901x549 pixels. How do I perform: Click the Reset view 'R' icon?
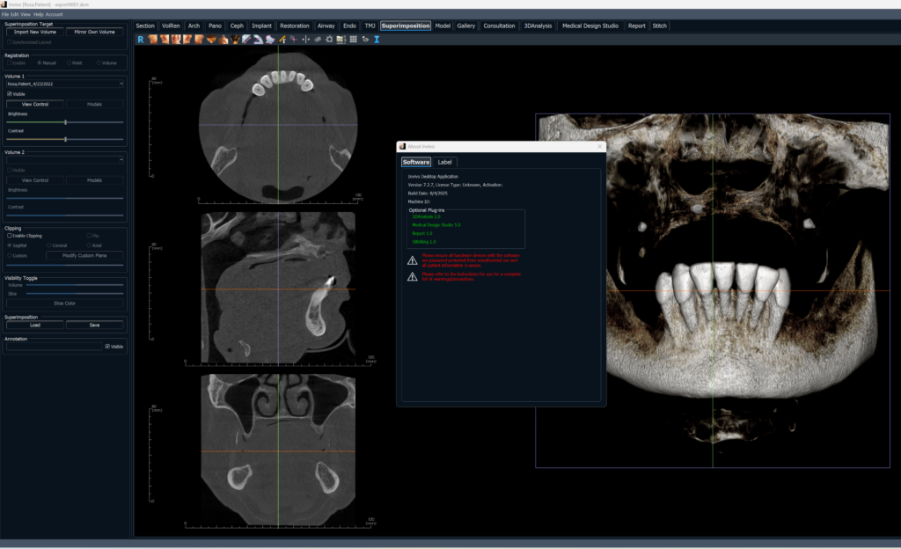(x=141, y=39)
